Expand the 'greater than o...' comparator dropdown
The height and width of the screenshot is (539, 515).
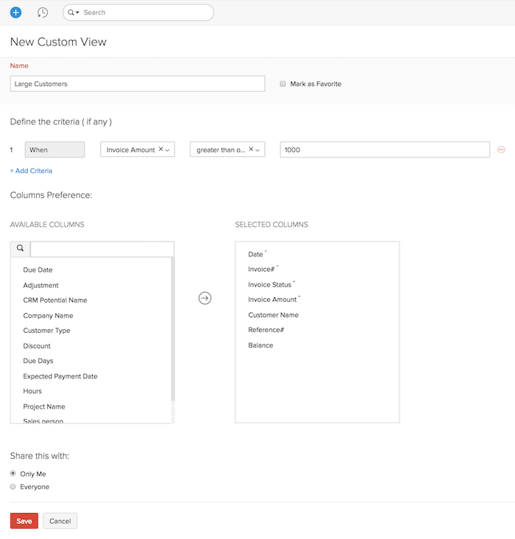[257, 150]
